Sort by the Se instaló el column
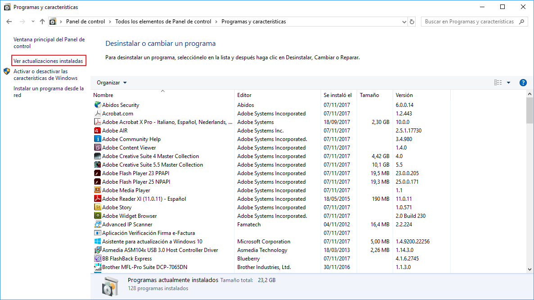The height and width of the screenshot is (300, 534). 339,95
